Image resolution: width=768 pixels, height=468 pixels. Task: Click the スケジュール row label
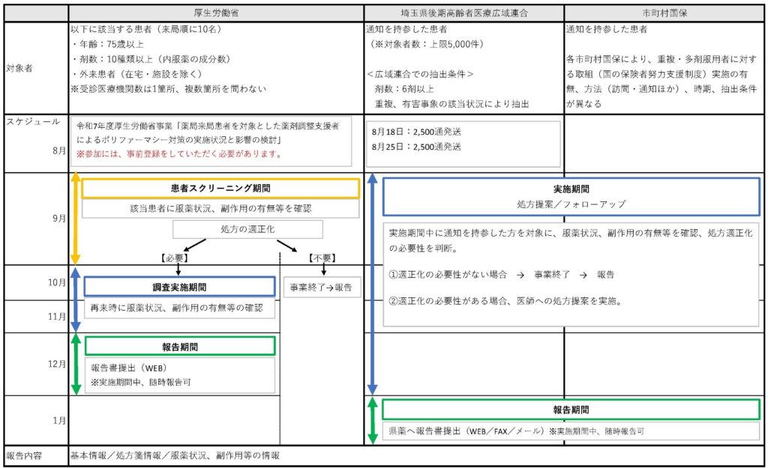[x=33, y=121]
